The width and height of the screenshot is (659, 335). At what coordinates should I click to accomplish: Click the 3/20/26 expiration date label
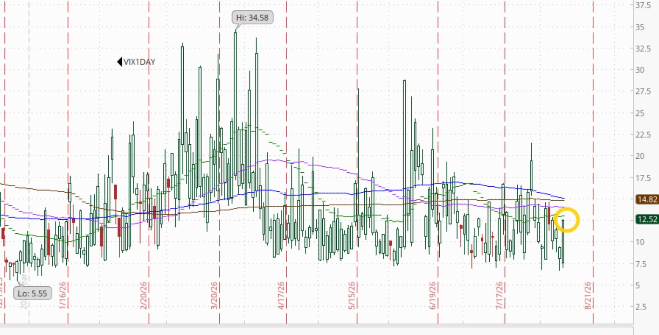214,296
